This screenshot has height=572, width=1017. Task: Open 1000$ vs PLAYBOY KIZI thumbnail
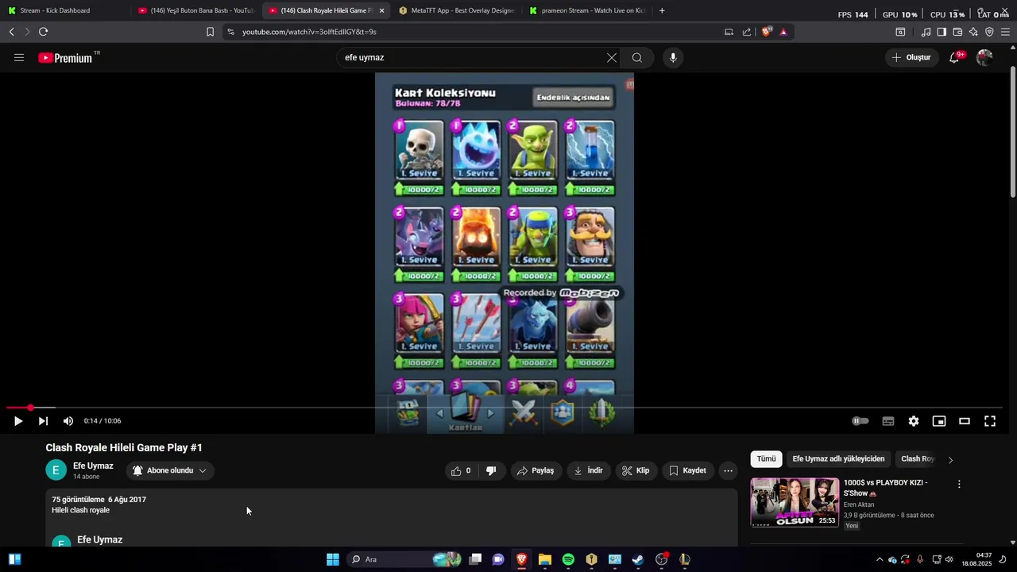point(795,502)
